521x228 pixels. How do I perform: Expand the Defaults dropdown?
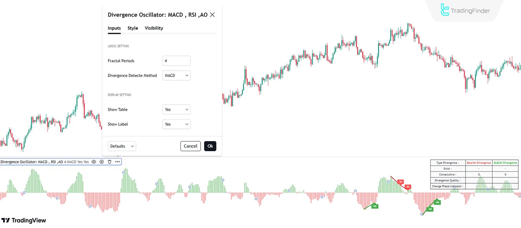coord(122,146)
